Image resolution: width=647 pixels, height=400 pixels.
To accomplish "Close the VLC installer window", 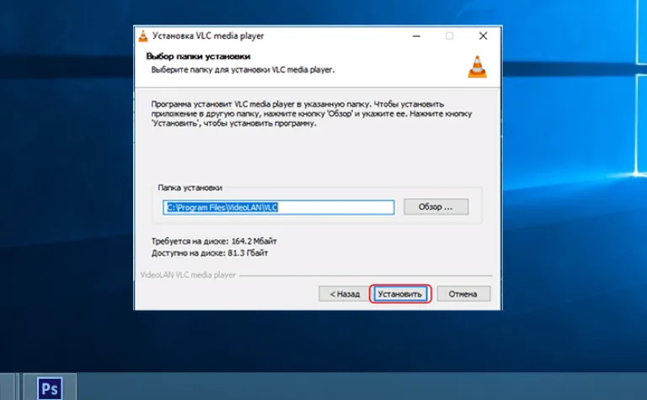I will [484, 36].
